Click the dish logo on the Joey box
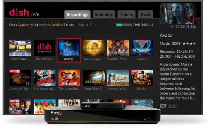The height and width of the screenshot is (130, 212). click(88, 106)
